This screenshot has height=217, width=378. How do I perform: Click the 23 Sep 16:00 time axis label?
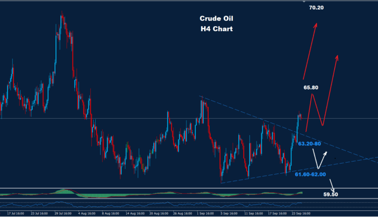(x=301, y=213)
